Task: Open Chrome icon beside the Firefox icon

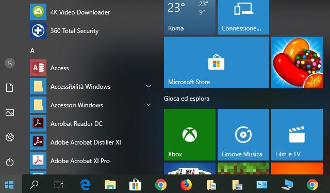Action: click(161, 185)
